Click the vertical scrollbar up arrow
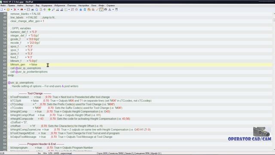This screenshot has height=155, width=275. pyautogui.click(x=274, y=13)
